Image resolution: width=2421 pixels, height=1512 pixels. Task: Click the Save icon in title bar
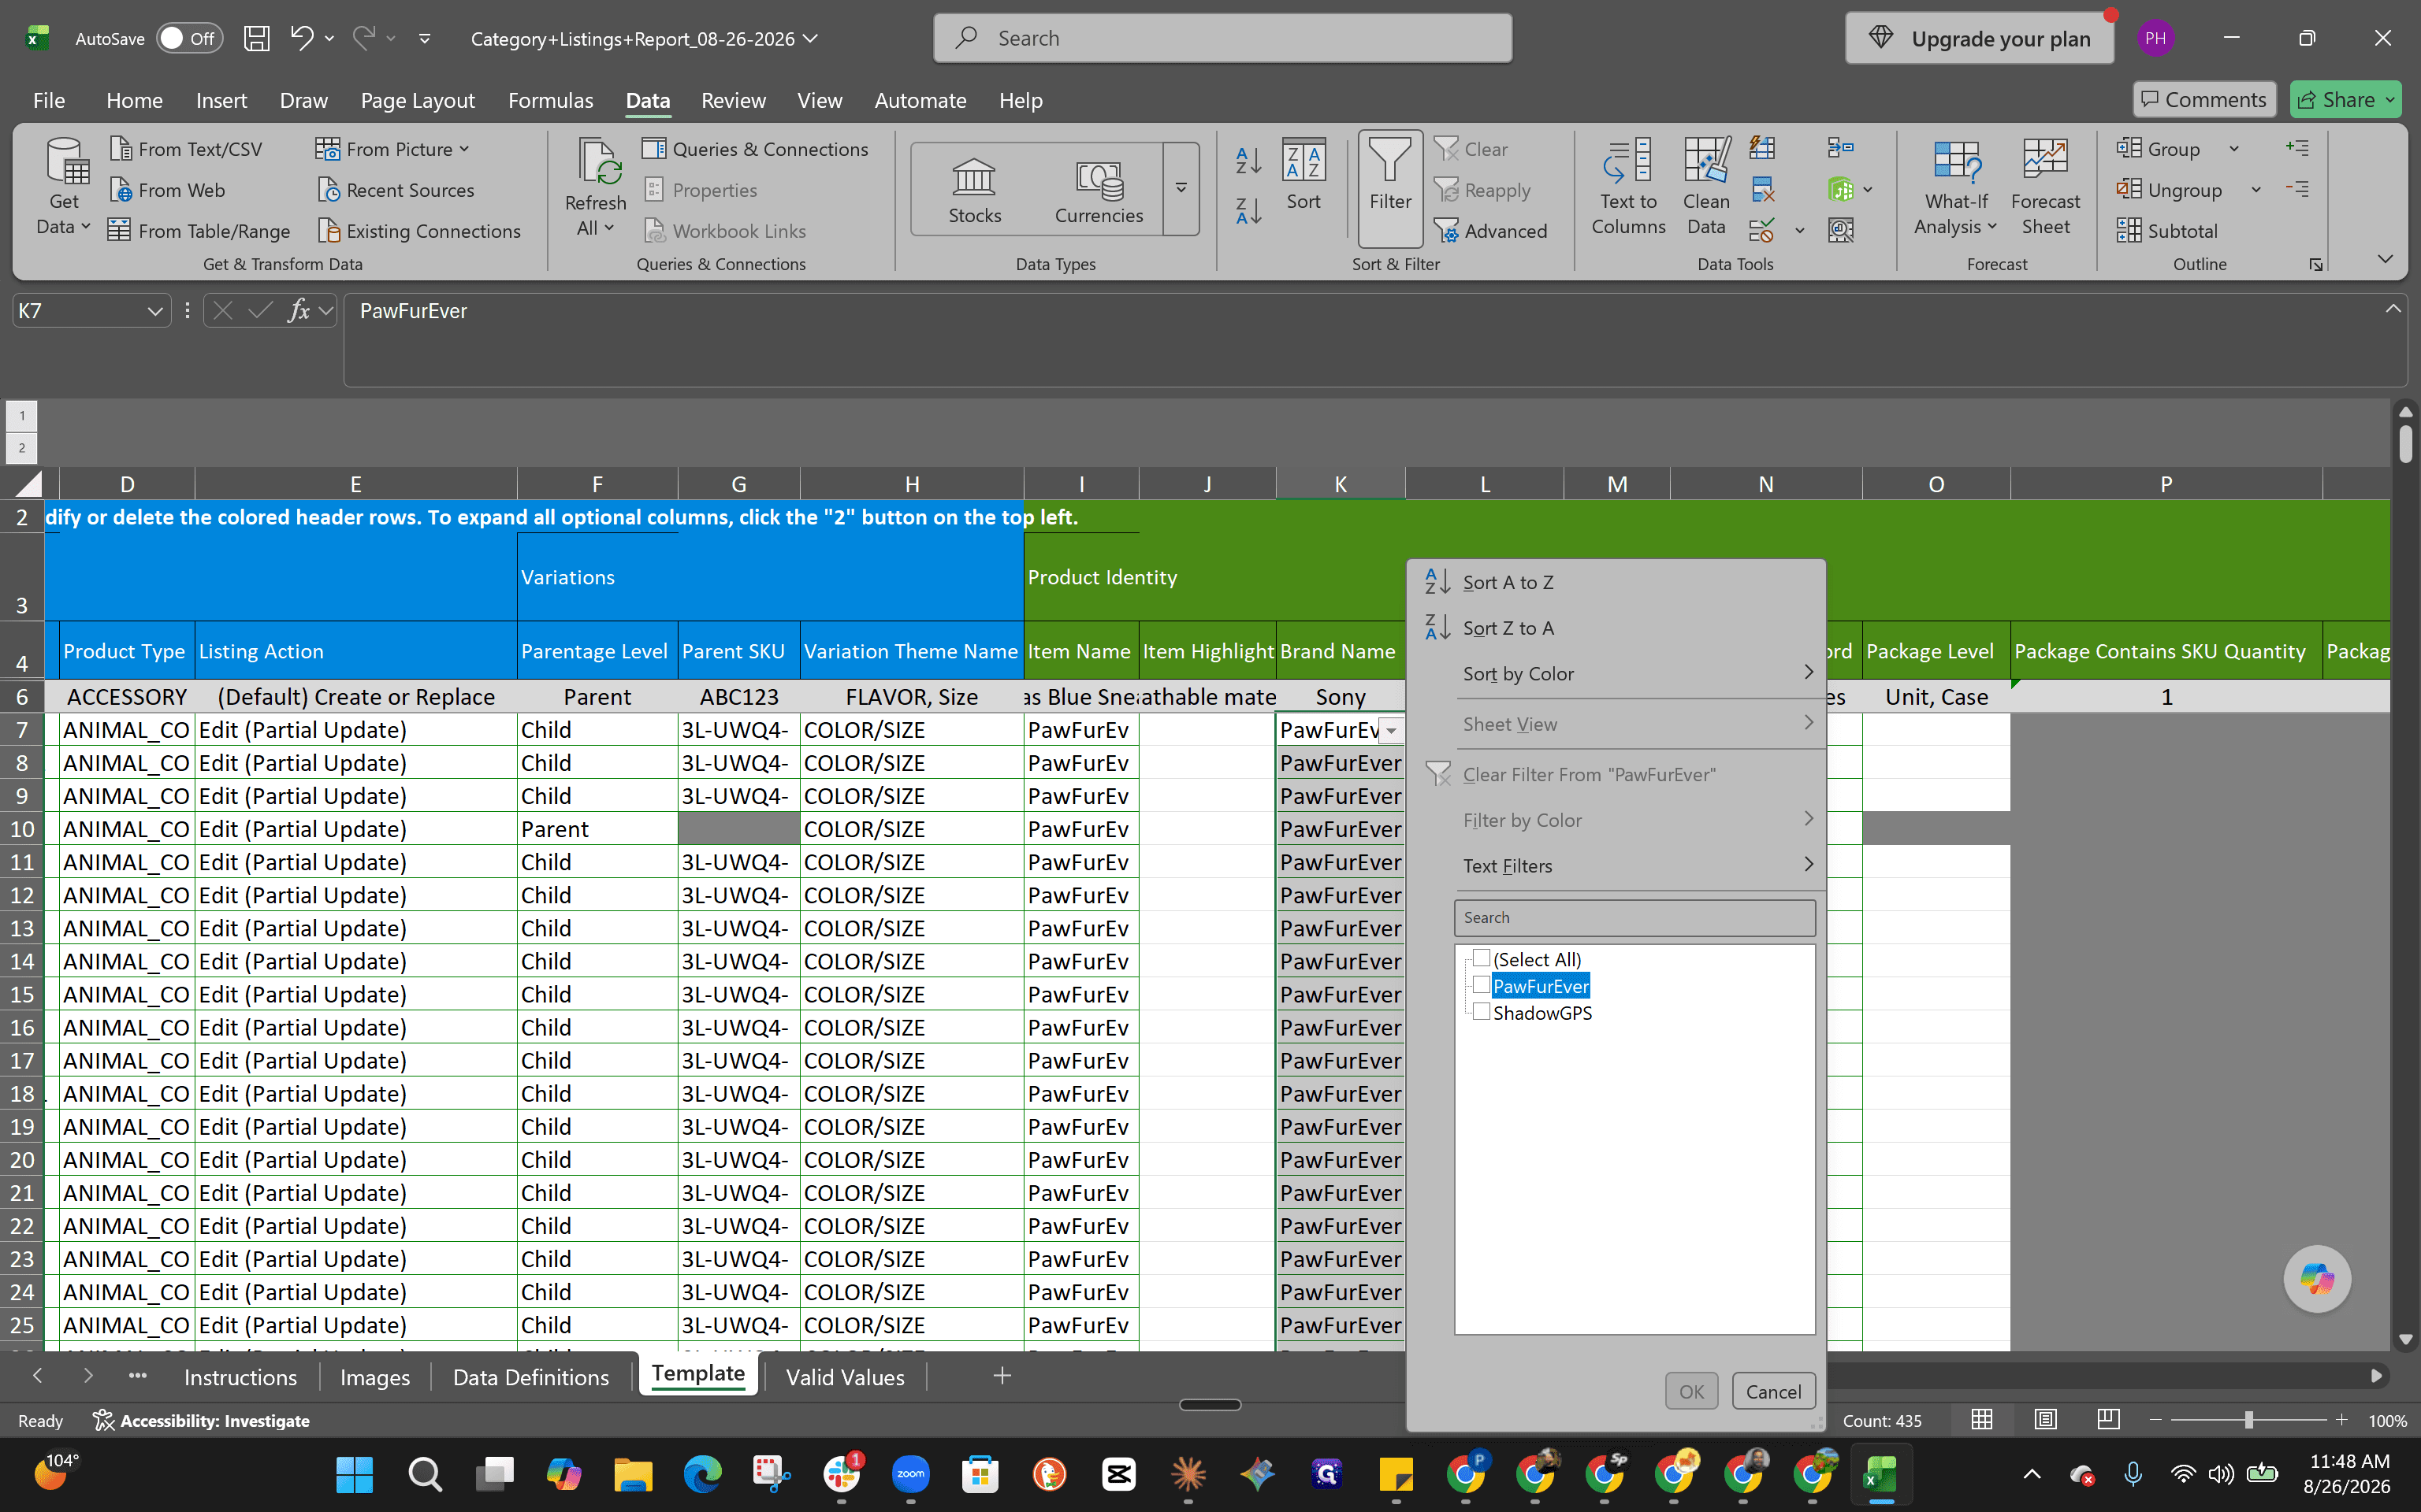[x=257, y=39]
